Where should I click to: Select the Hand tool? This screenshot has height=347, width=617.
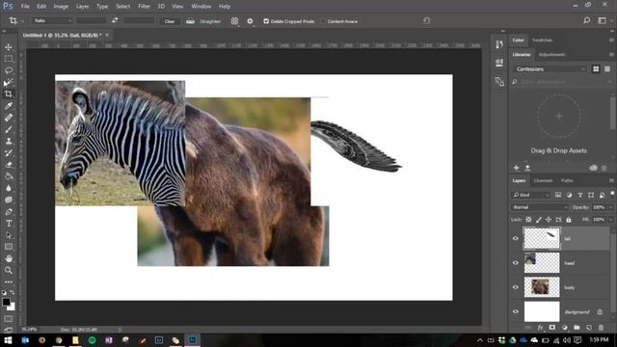click(9, 258)
